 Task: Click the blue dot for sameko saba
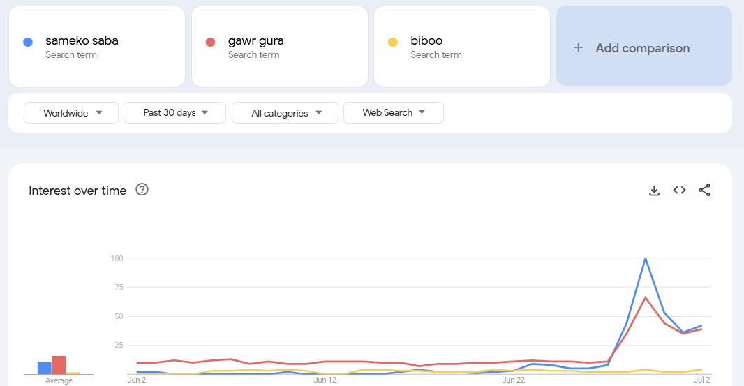(28, 42)
